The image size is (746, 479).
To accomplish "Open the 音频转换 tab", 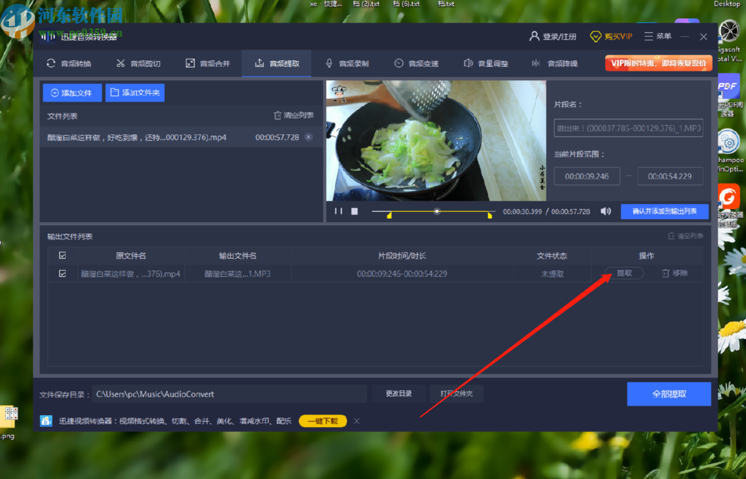I will 68,63.
